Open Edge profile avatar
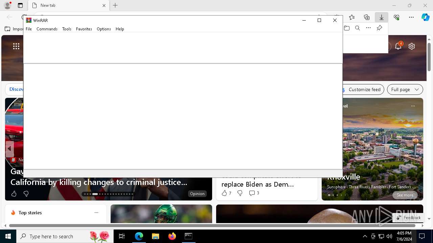The height and width of the screenshot is (243, 433). (7, 5)
